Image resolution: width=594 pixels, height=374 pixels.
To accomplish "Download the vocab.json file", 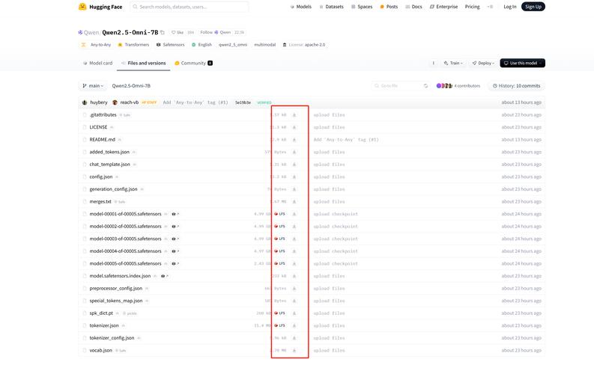I will pos(294,350).
